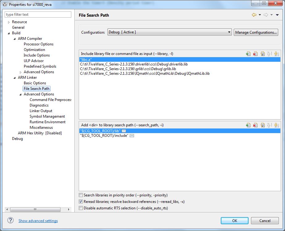285x231 pixels.
Task: Collapse the ARM Compiler node
Action: [15, 39]
